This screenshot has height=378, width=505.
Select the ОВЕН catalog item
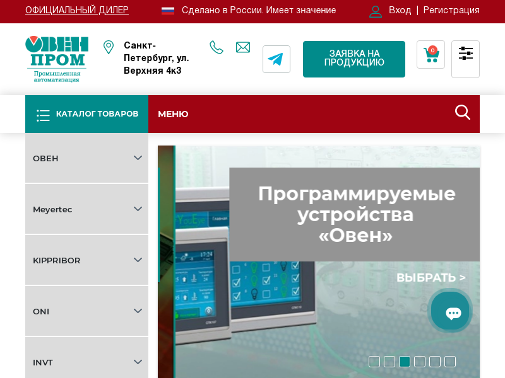coord(86,158)
